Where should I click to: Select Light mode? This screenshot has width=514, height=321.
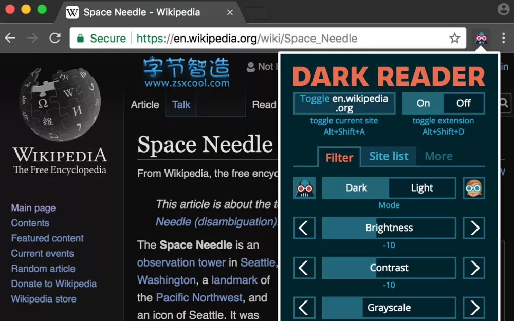422,188
